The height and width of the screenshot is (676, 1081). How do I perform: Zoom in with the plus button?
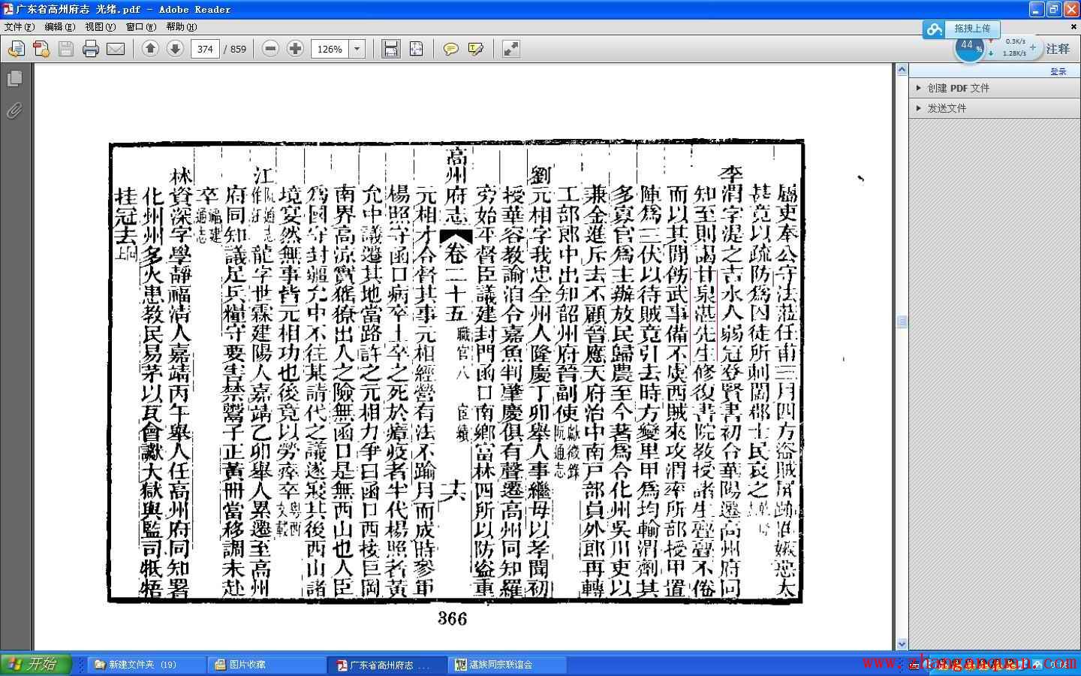pos(296,49)
